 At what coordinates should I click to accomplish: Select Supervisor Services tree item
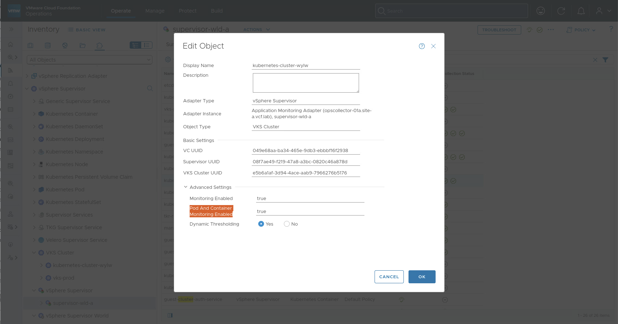(x=69, y=215)
